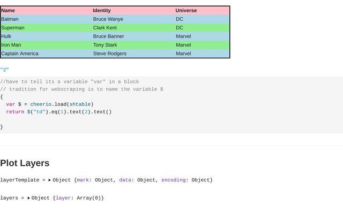Viewport: 343px width, 214px height.
Task: Click the mark property in layerTemplate
Action: (x=83, y=180)
